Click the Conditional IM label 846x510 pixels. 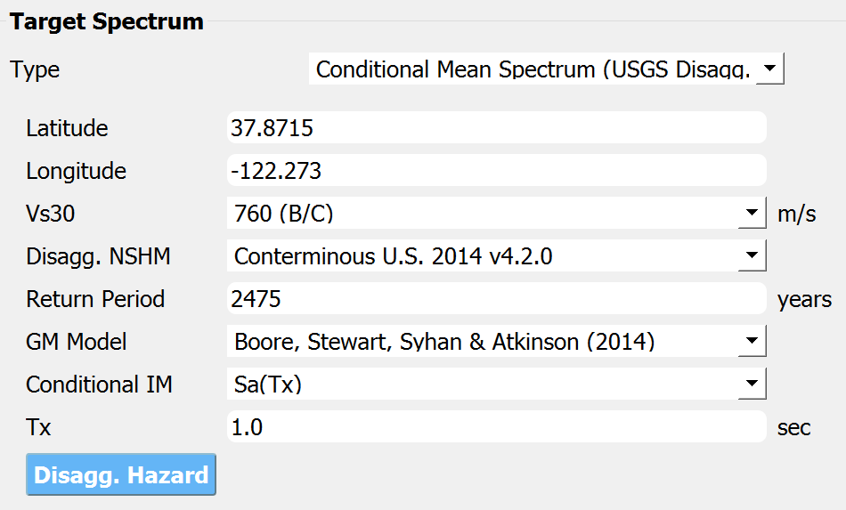99,385
